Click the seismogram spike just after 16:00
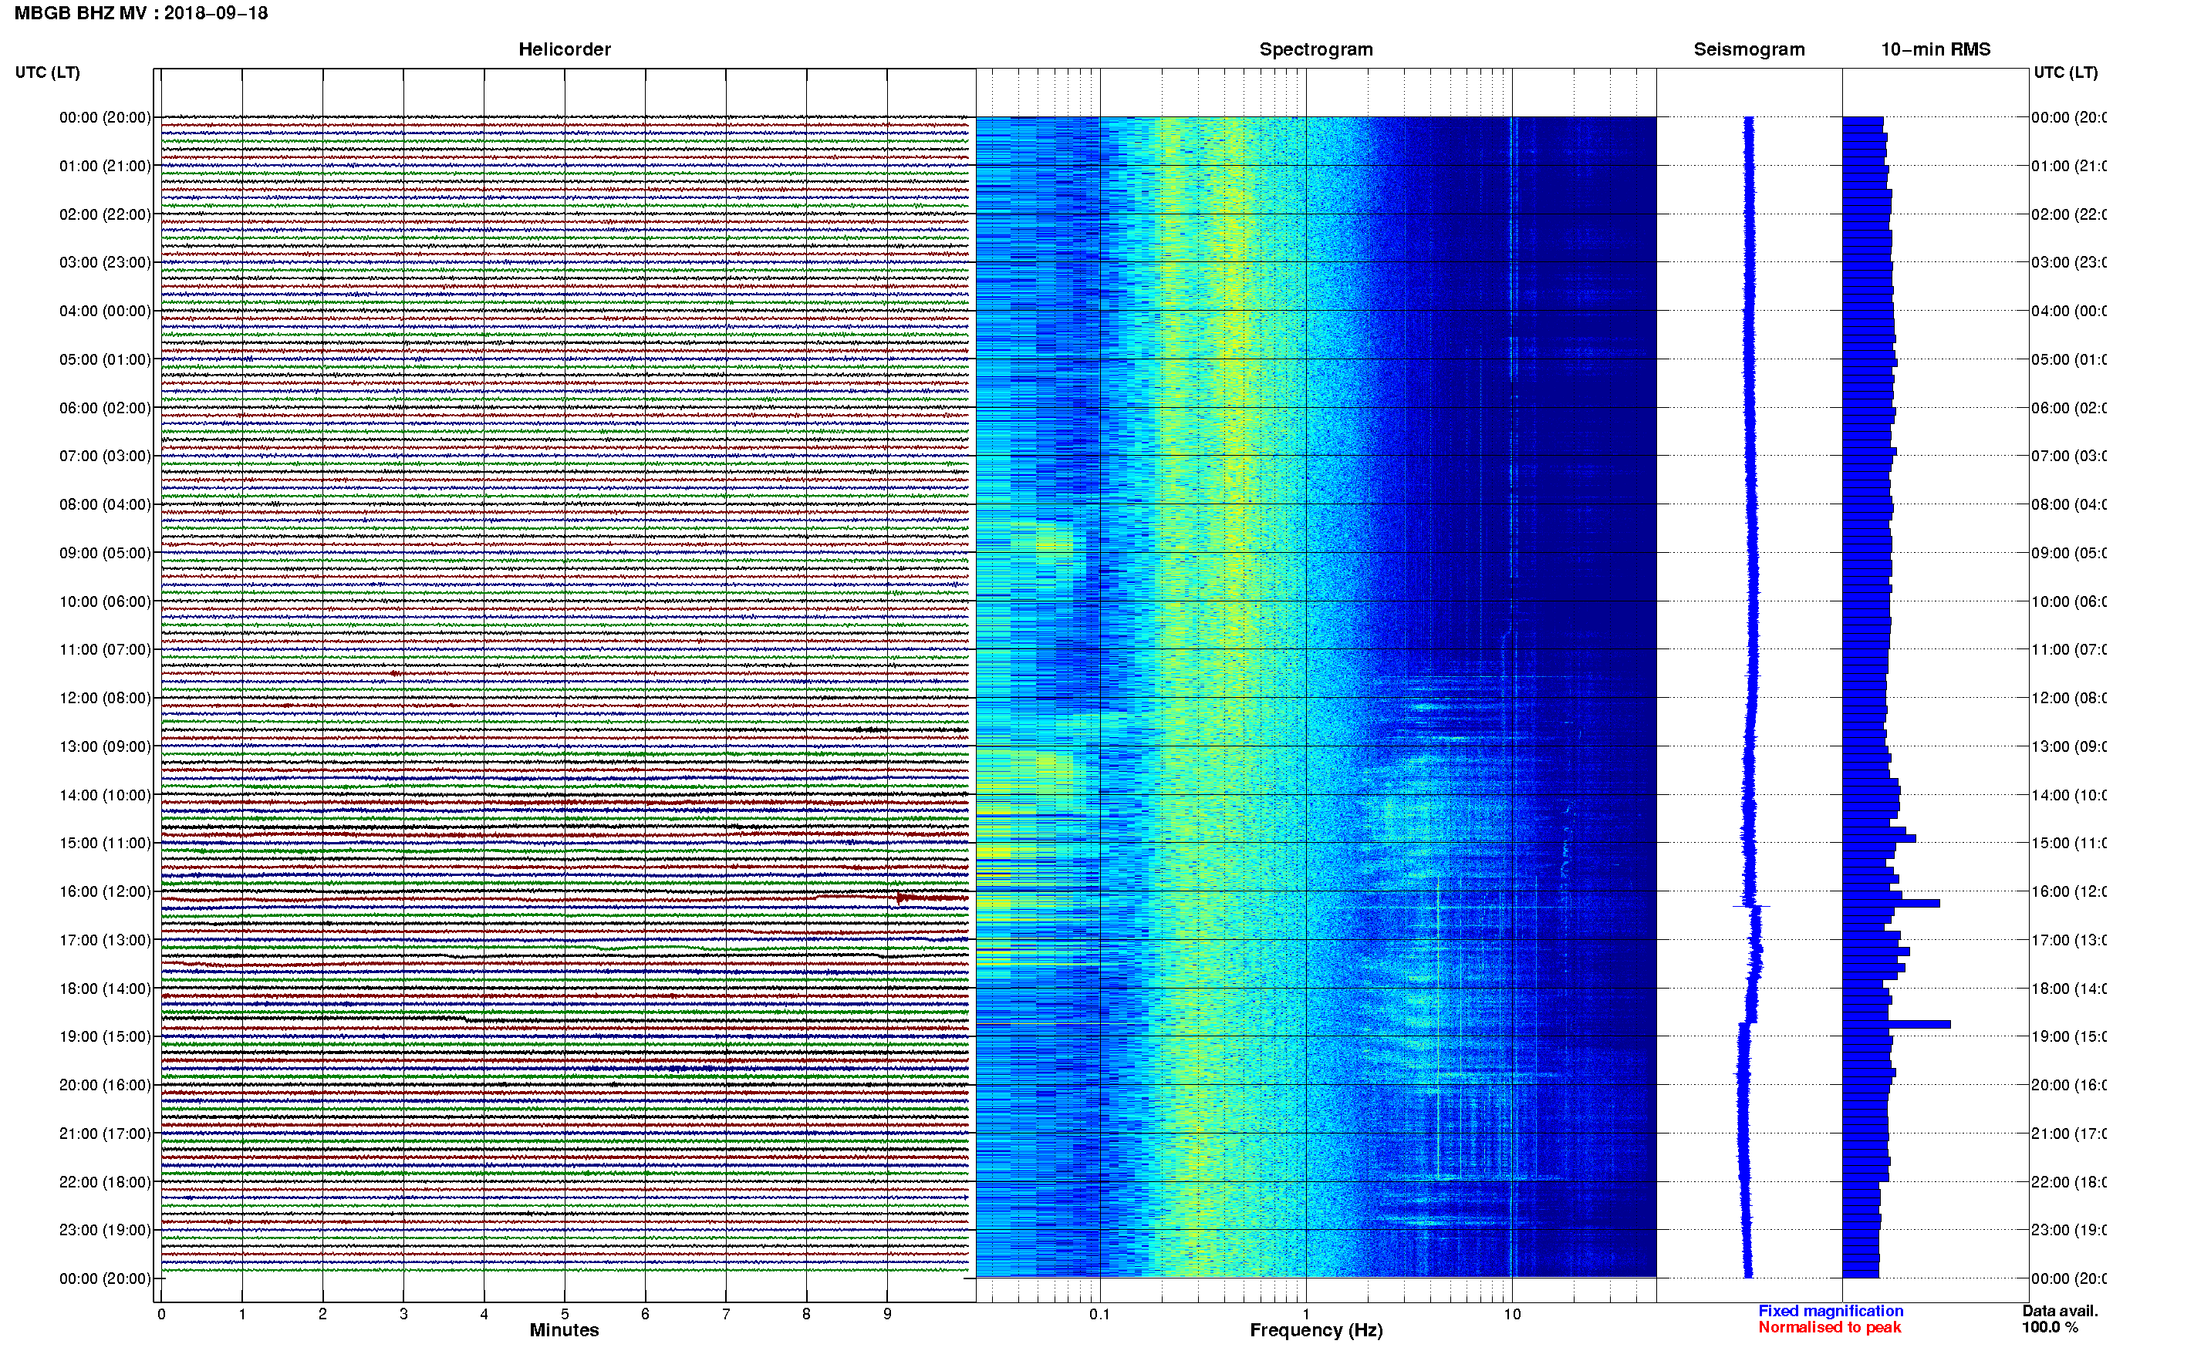The height and width of the screenshot is (1371, 2194). click(x=1751, y=906)
